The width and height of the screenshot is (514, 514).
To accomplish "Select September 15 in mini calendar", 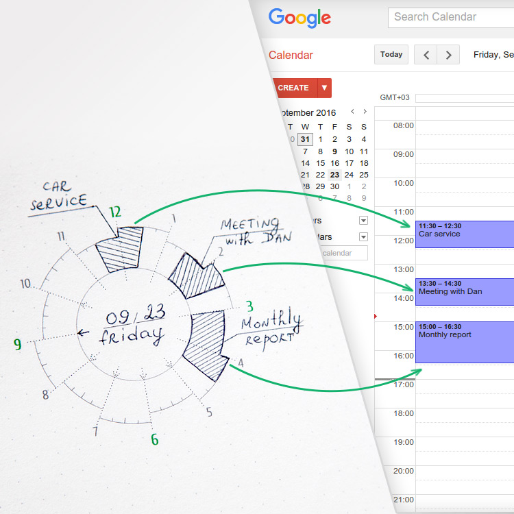I will tap(320, 163).
